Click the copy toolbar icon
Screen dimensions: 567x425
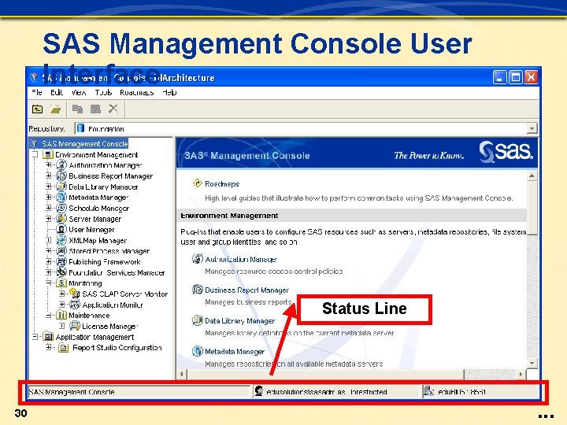click(x=77, y=109)
